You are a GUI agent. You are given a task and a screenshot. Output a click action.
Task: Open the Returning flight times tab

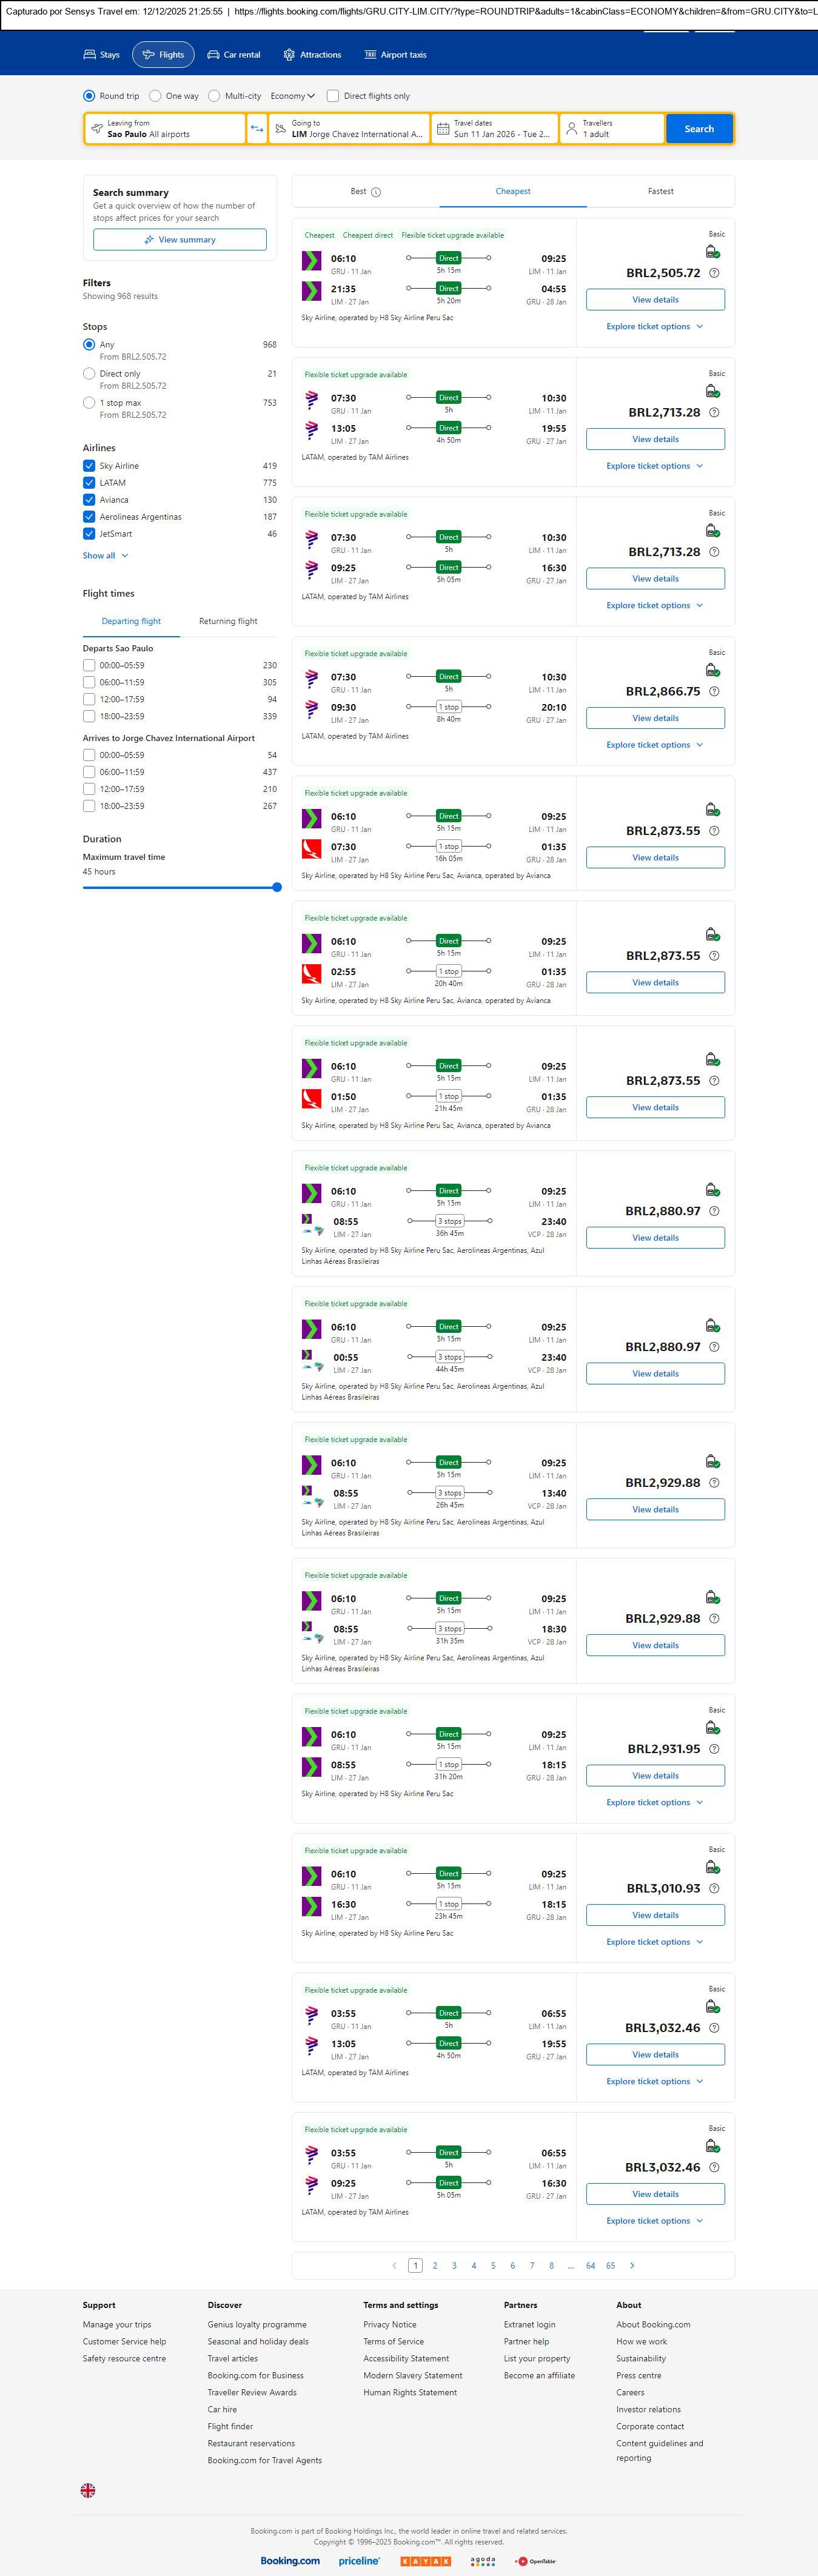[228, 621]
